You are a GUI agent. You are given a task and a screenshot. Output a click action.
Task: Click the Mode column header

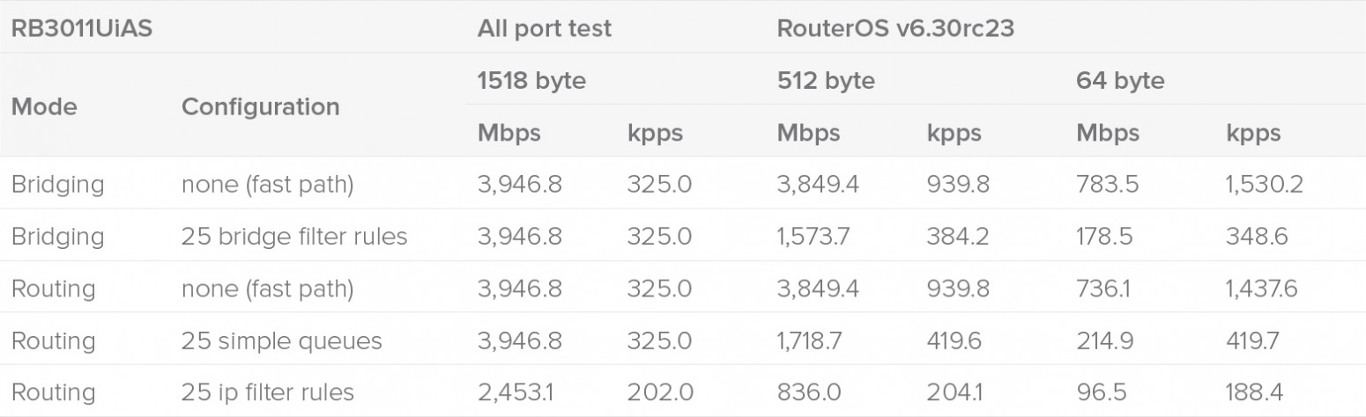click(x=44, y=106)
